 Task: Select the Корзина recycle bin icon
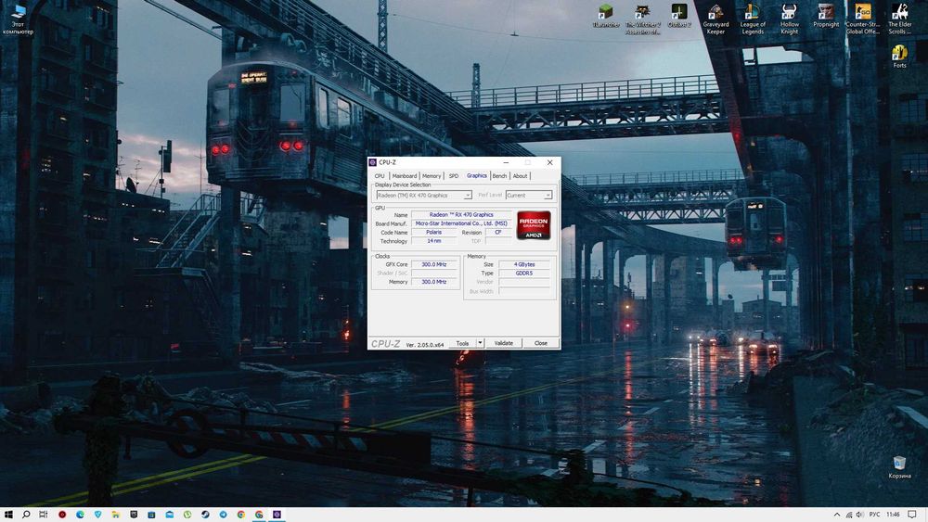899,467
